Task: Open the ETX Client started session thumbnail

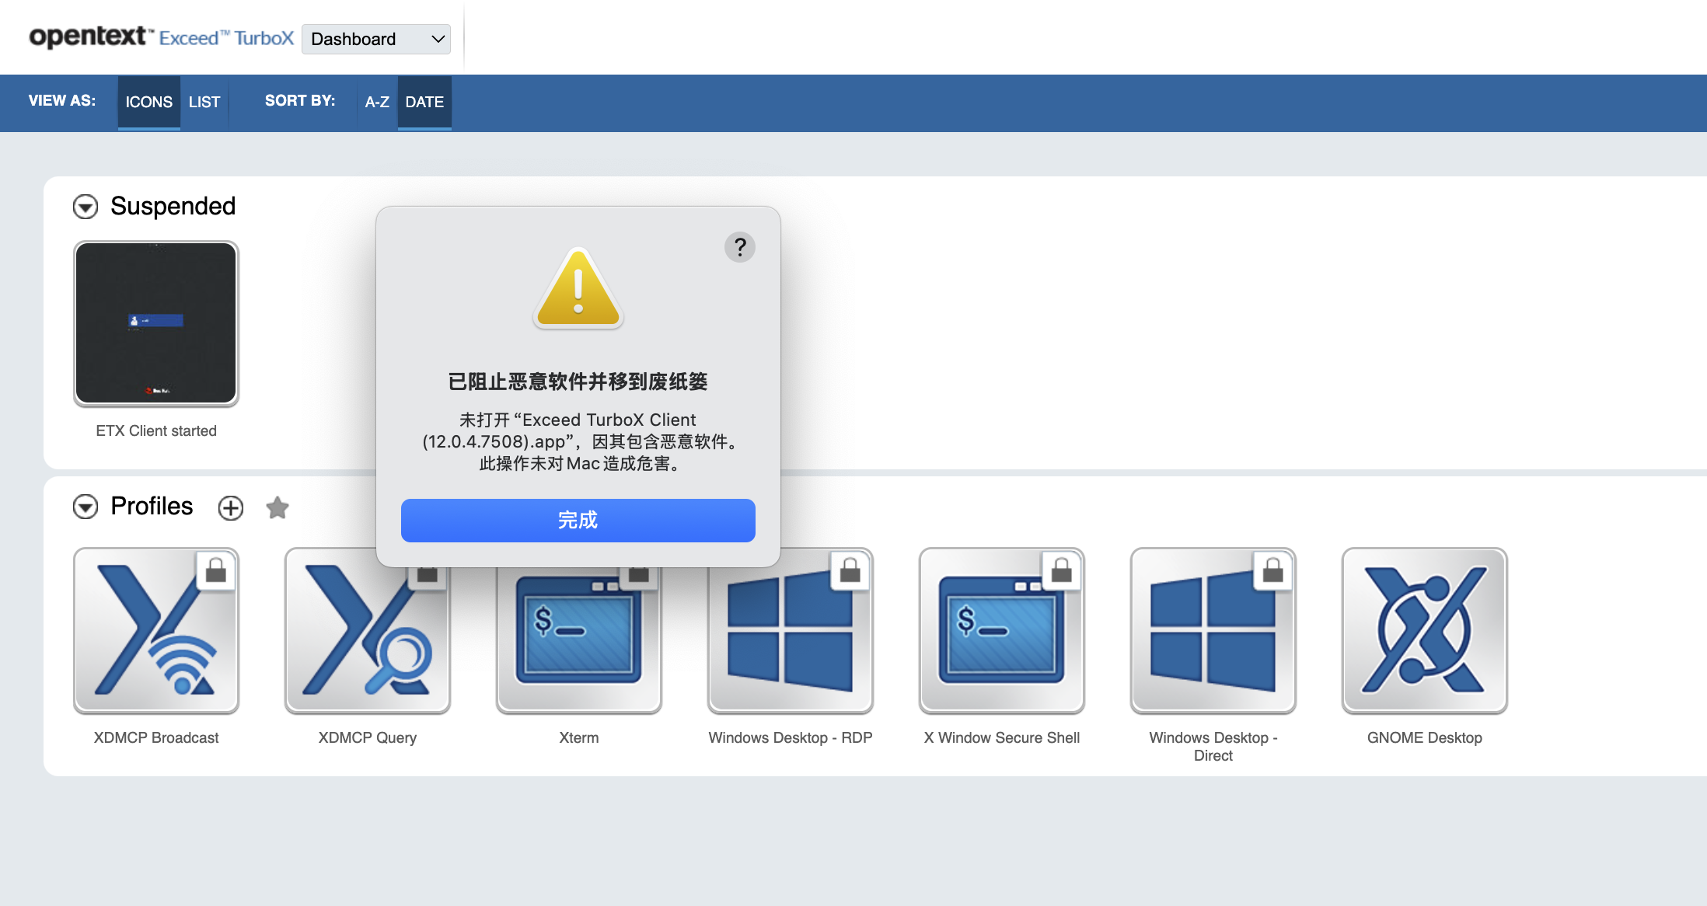Action: [155, 322]
